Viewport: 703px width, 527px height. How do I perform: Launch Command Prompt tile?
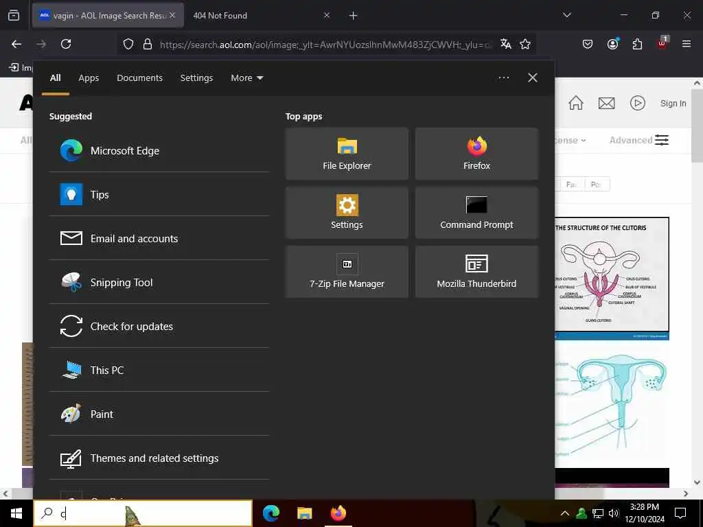[476, 213]
